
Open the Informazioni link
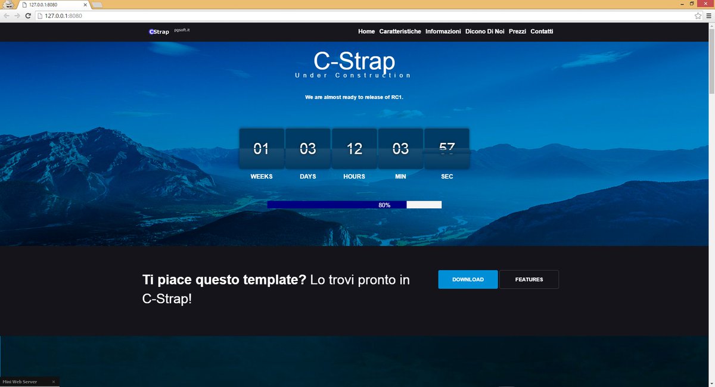(443, 31)
